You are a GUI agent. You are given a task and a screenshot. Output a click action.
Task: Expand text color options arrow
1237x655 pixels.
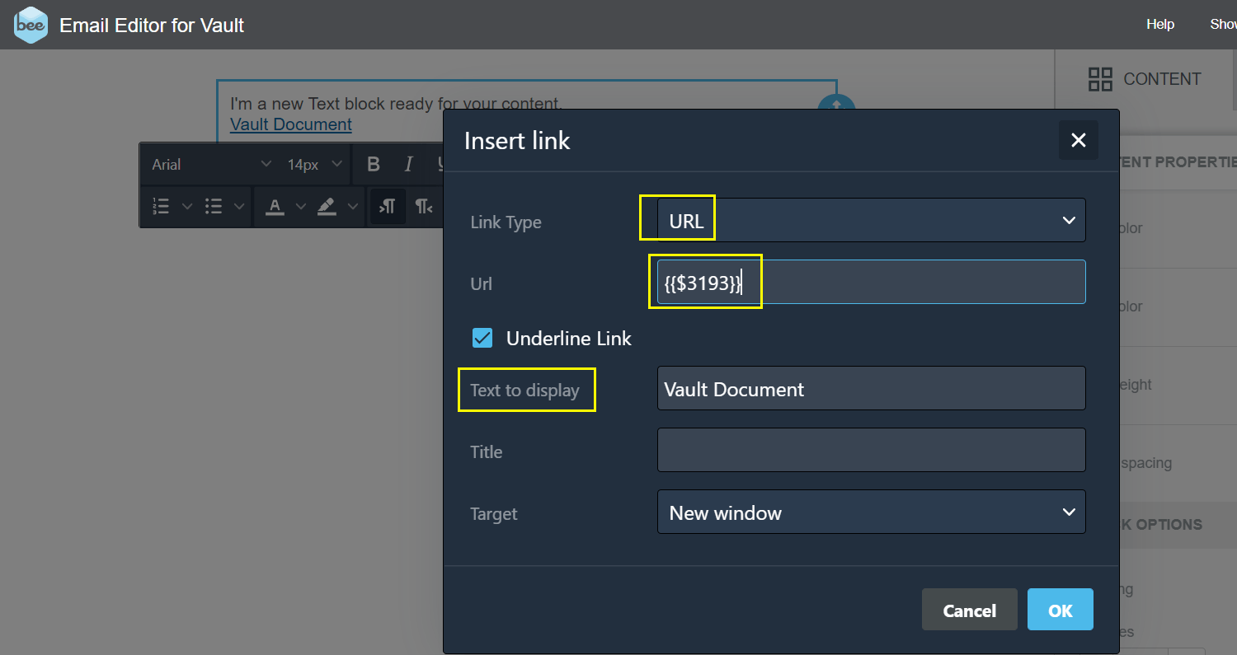pyautogui.click(x=300, y=206)
